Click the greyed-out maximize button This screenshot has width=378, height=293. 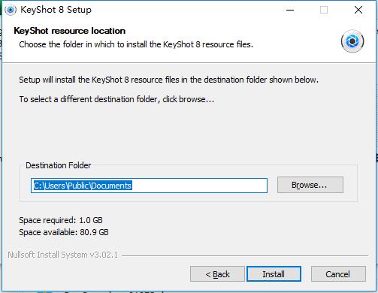click(x=324, y=10)
